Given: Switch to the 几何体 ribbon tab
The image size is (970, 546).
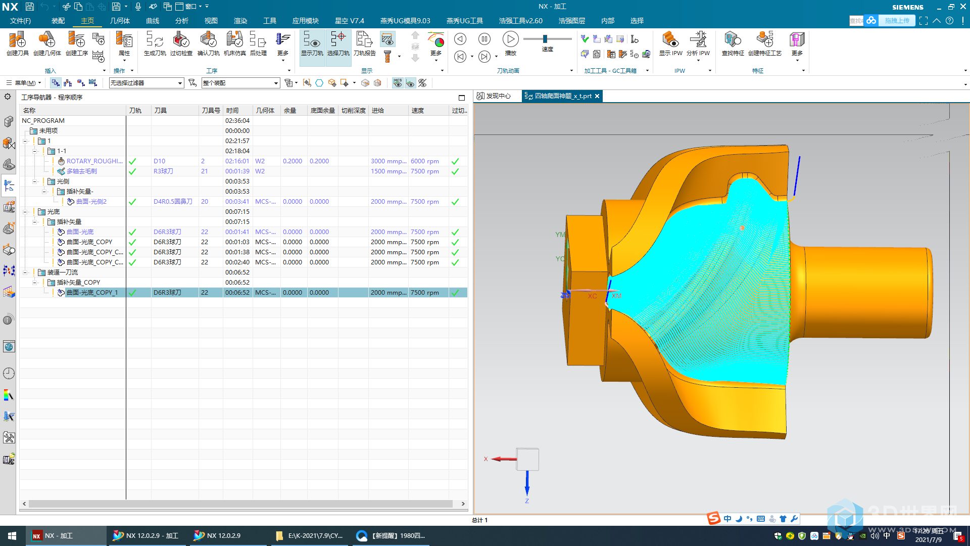Looking at the screenshot, I should [120, 21].
